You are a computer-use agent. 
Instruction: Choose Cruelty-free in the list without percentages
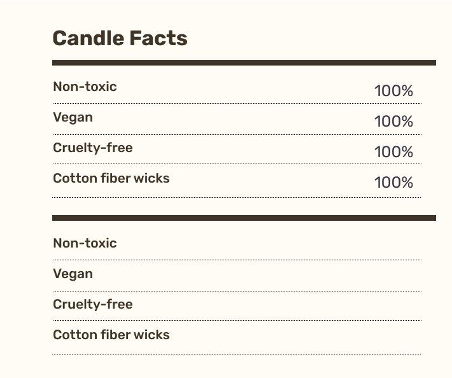click(x=93, y=304)
